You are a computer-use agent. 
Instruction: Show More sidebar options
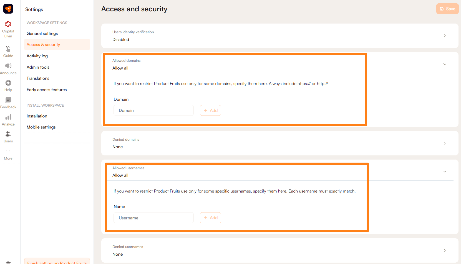(8, 151)
